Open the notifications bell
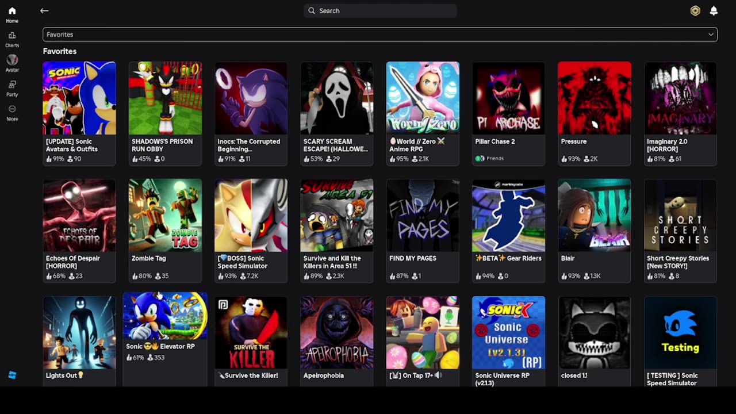The width and height of the screenshot is (736, 414). coord(714,10)
